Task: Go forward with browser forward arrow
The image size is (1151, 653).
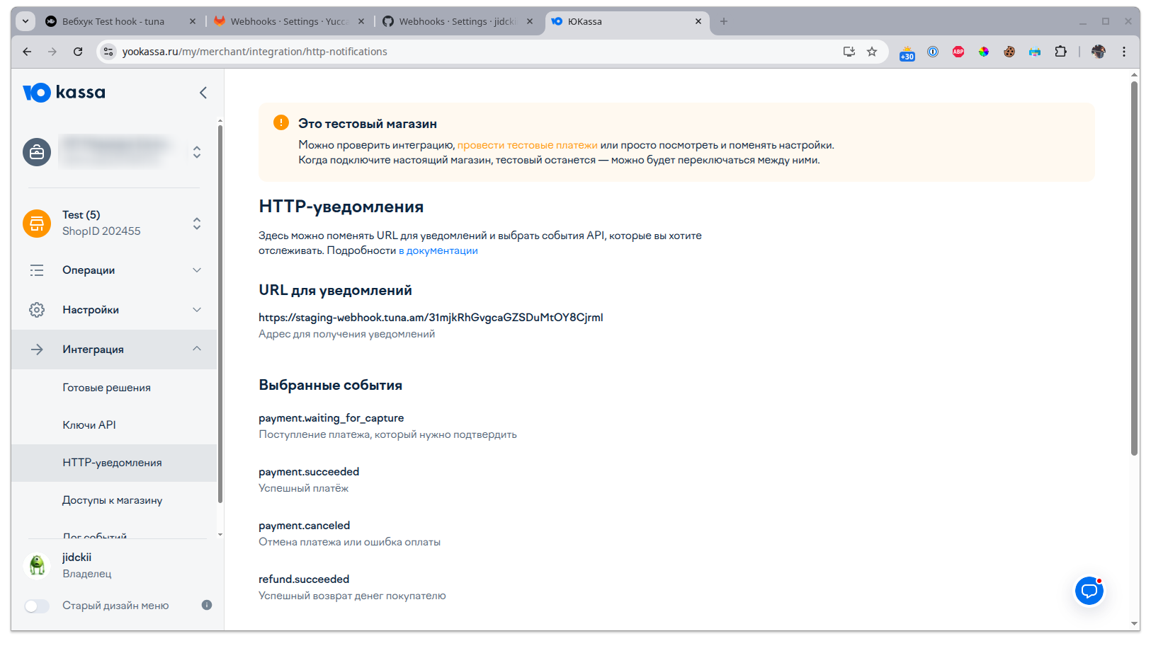Action: 52,52
